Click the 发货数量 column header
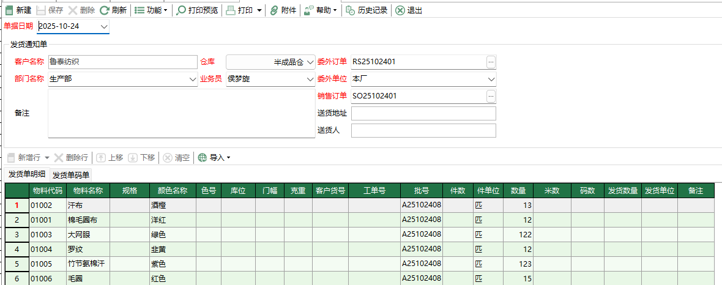The image size is (722, 285). tap(622, 191)
